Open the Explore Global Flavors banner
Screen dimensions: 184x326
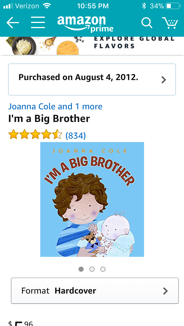(x=92, y=46)
